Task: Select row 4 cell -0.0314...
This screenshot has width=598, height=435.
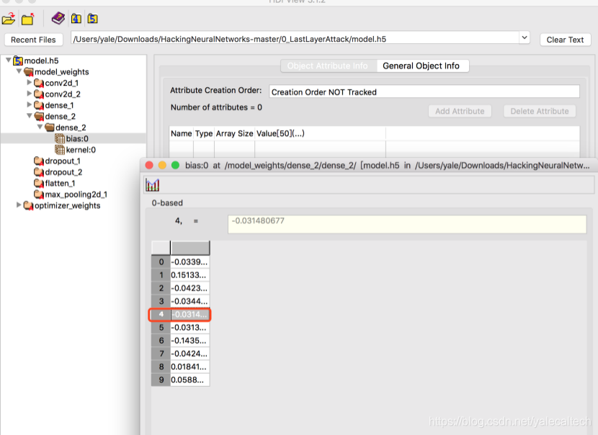Action: pyautogui.click(x=190, y=315)
